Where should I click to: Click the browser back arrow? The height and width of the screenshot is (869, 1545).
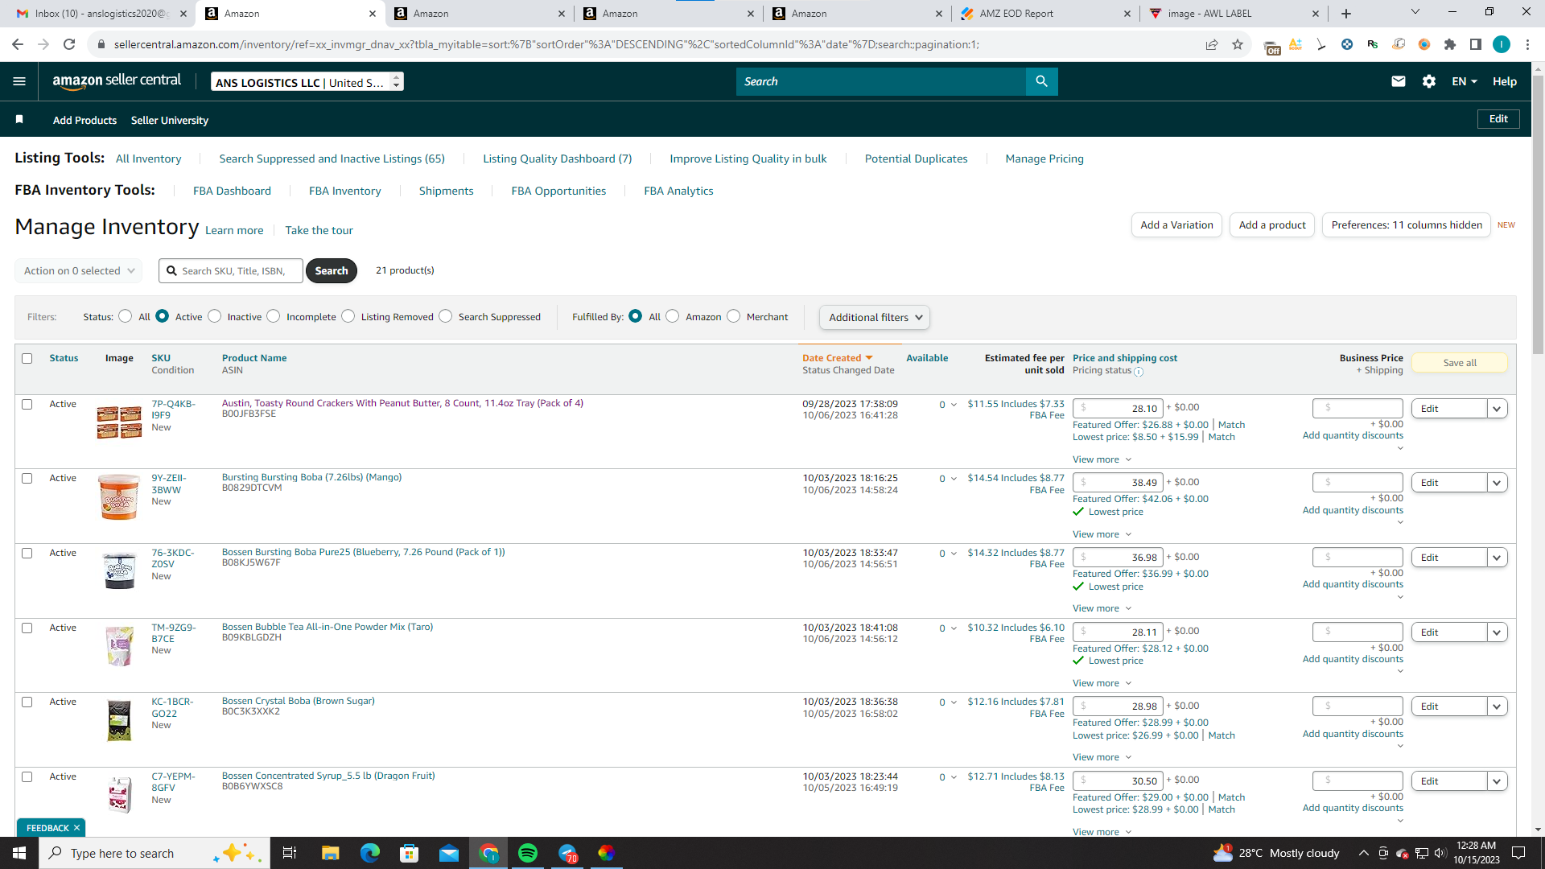tap(18, 44)
